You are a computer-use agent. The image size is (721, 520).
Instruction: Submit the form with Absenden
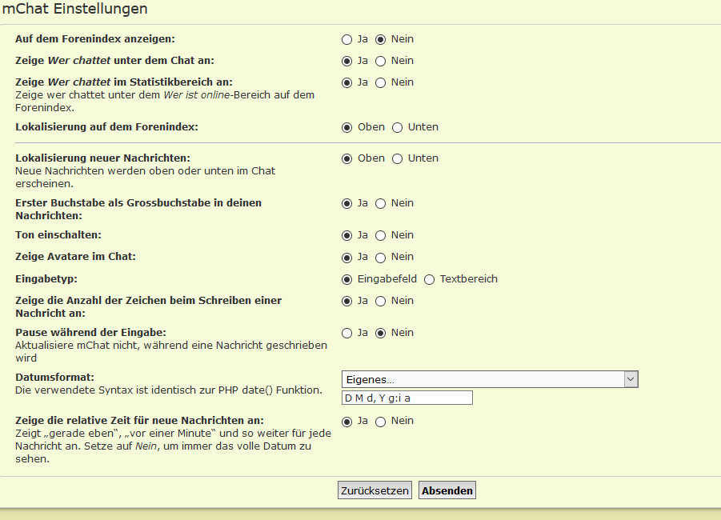(x=447, y=490)
